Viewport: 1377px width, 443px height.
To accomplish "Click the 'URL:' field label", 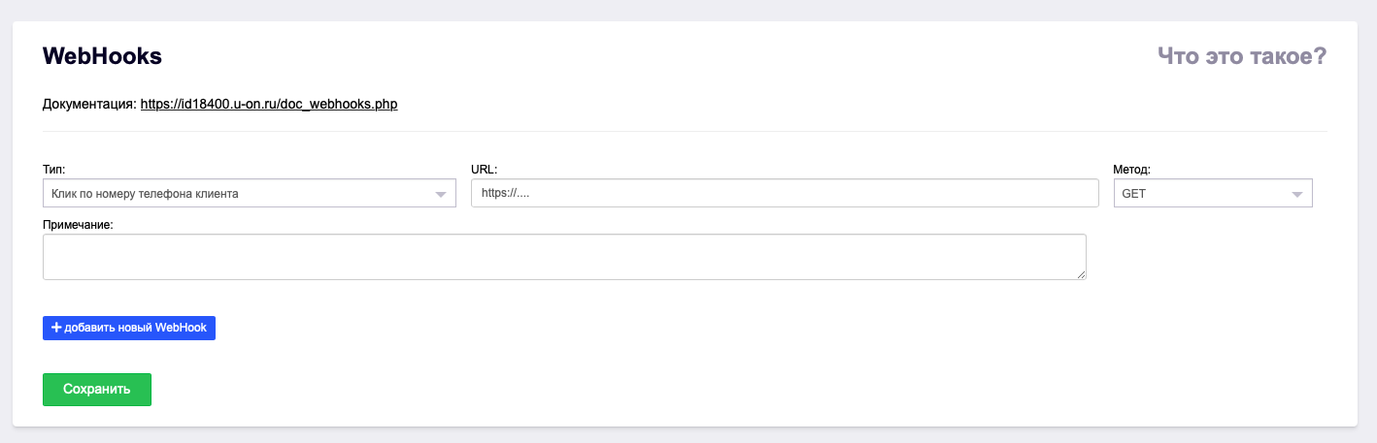I will pyautogui.click(x=484, y=170).
